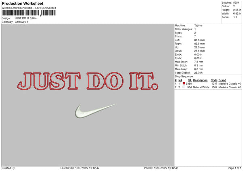Select the white swoosh embroidery in the preview

coord(95,111)
